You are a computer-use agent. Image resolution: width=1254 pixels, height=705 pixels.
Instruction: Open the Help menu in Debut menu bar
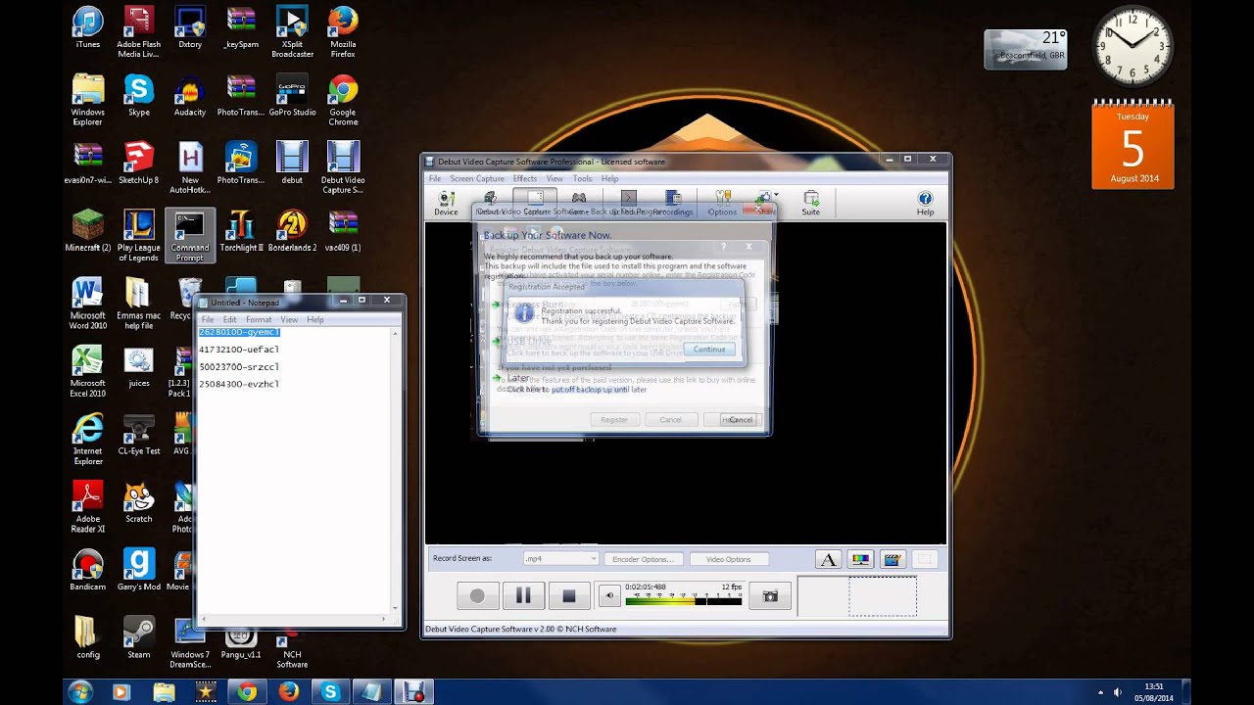[610, 179]
